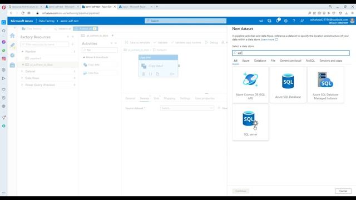This screenshot has width=356, height=200.
Task: Click the Cancel button in New dataset
Action: (343, 191)
